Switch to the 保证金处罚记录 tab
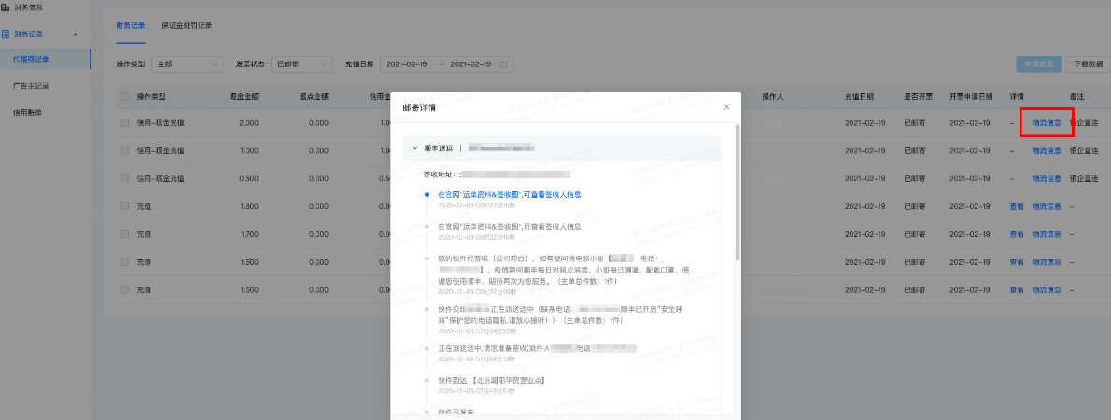Image resolution: width=1111 pixels, height=420 pixels. 187,25
